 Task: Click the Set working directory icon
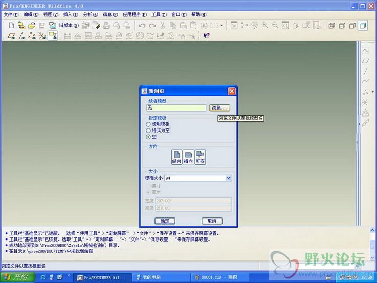tap(21, 25)
